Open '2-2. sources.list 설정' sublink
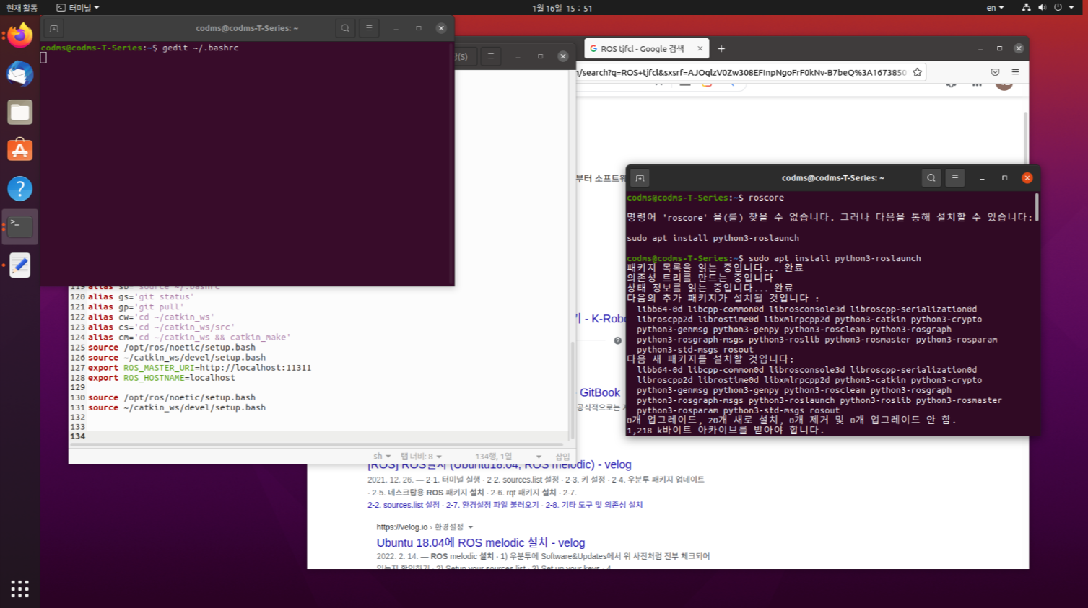Viewport: 1088px width, 608px height. [x=404, y=505]
